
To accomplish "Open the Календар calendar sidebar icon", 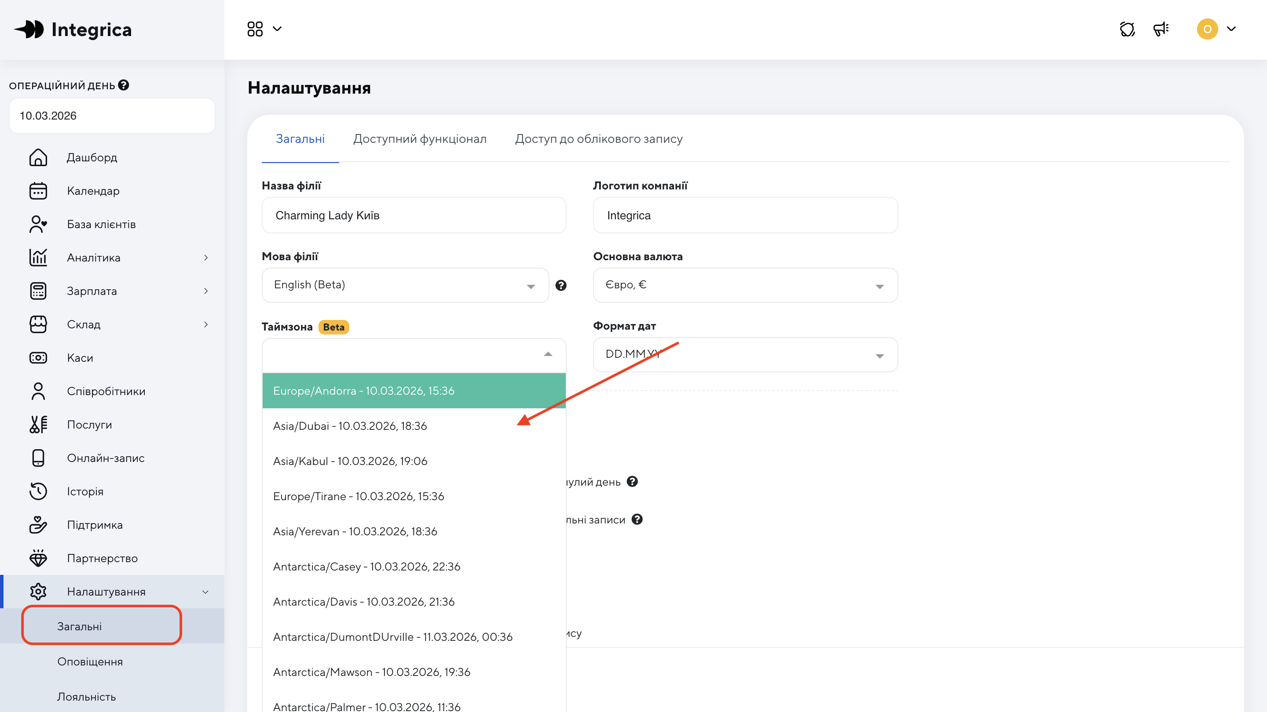I will click(38, 191).
